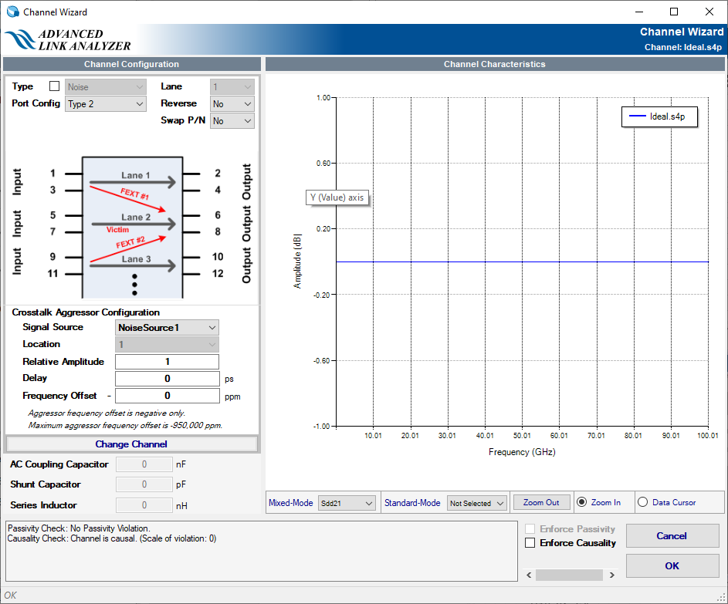The width and height of the screenshot is (728, 604).
Task: Click the horizontal scrollbar thumb
Action: (x=570, y=575)
